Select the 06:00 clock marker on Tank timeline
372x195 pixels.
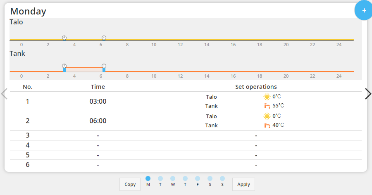[x=104, y=66]
